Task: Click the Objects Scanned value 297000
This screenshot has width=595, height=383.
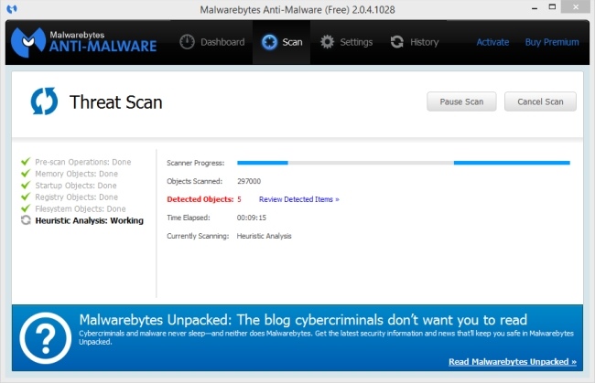Action: [x=249, y=181]
